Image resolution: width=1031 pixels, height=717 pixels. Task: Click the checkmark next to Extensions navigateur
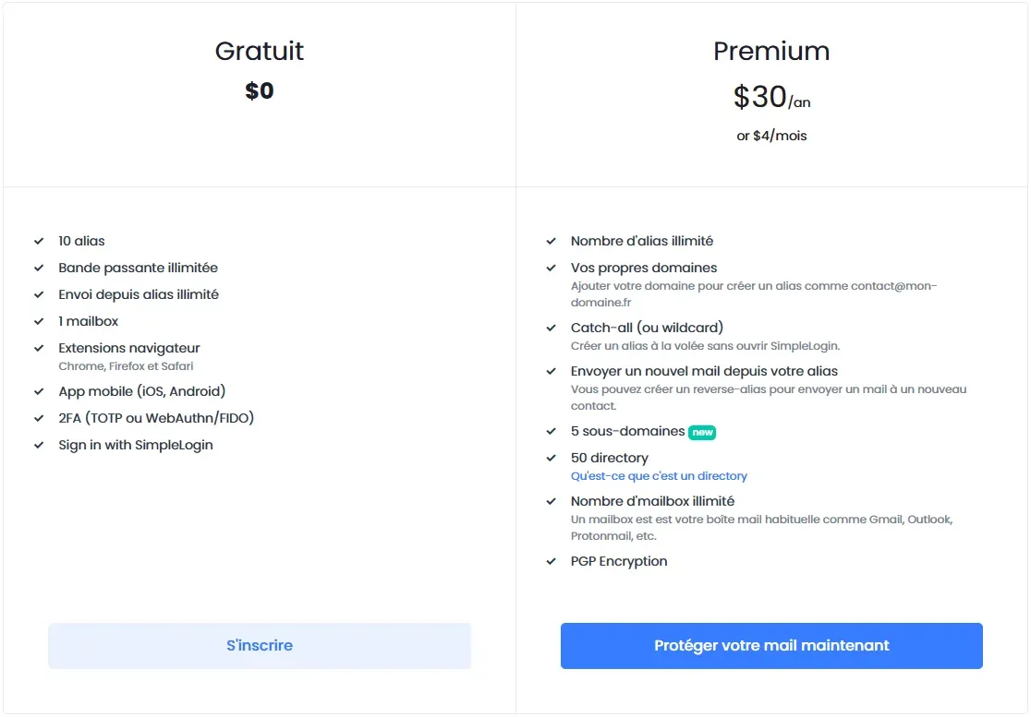(x=39, y=348)
